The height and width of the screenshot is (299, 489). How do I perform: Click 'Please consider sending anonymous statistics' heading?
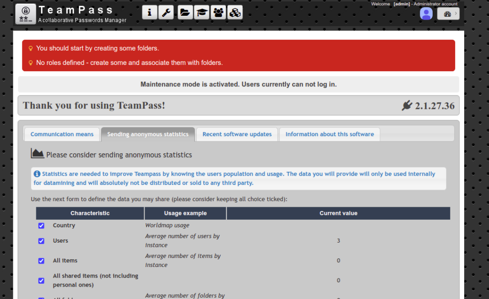[119, 155]
